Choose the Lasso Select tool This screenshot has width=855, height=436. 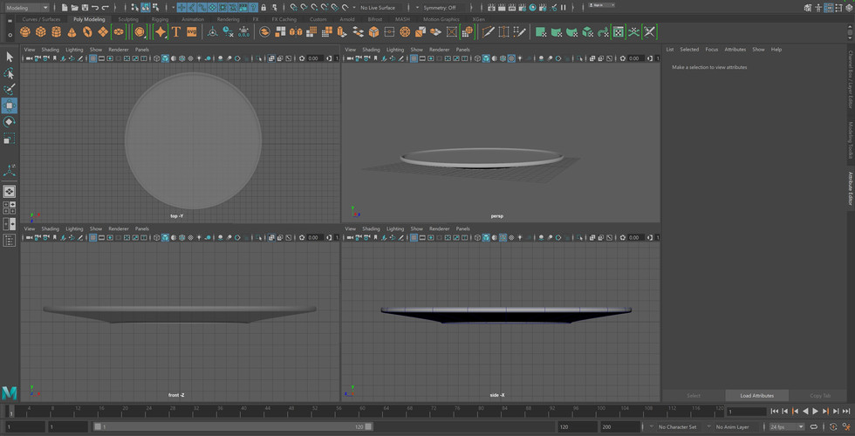pyautogui.click(x=10, y=73)
